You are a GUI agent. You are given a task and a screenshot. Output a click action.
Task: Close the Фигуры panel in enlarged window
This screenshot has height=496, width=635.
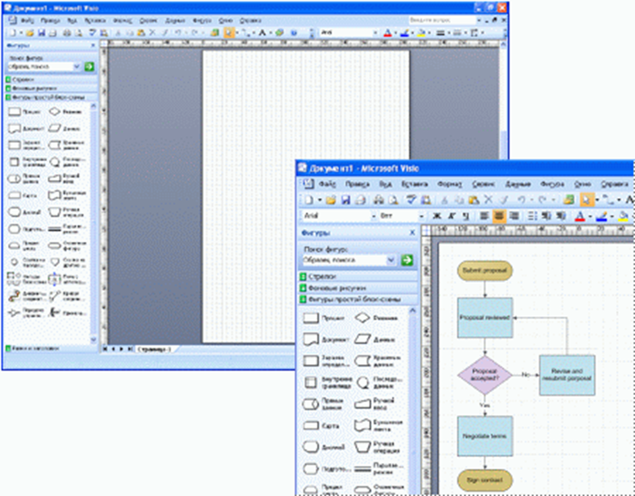[x=412, y=232]
